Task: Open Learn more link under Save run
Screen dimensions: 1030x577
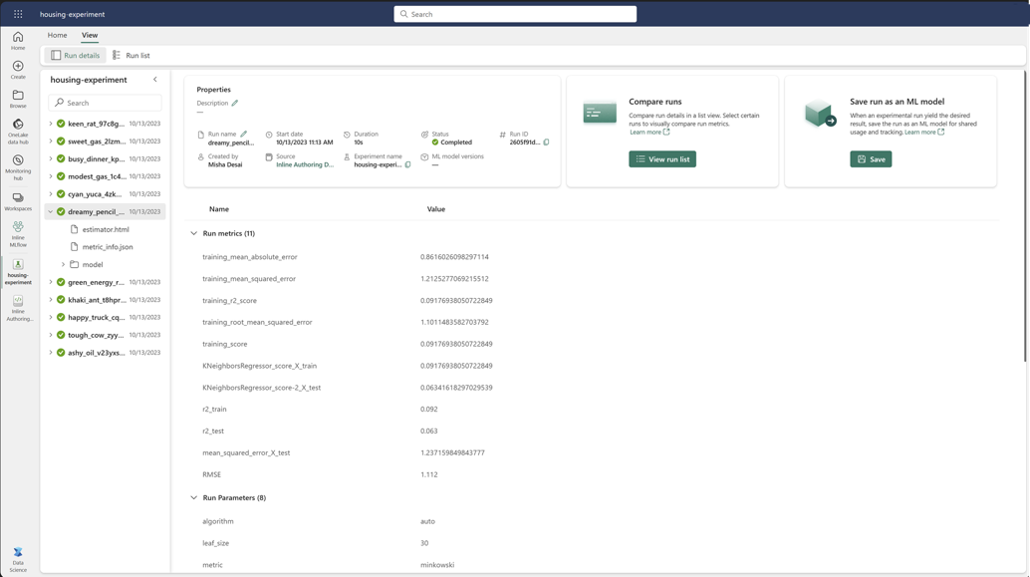Action: pos(924,133)
